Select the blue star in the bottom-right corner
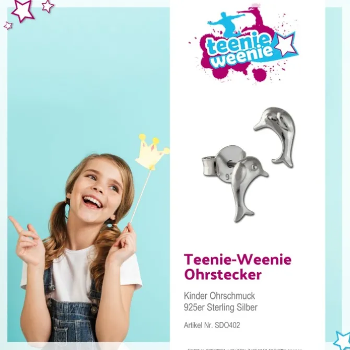350x350 pixels. click(x=342, y=340)
